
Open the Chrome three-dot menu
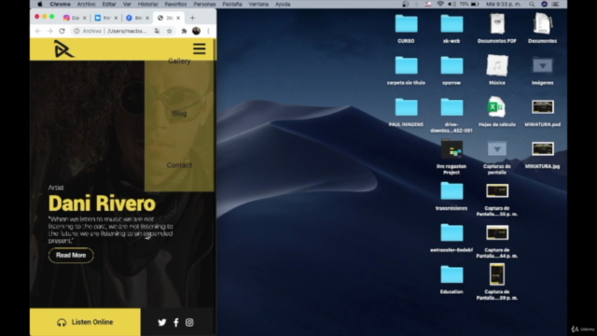point(208,31)
